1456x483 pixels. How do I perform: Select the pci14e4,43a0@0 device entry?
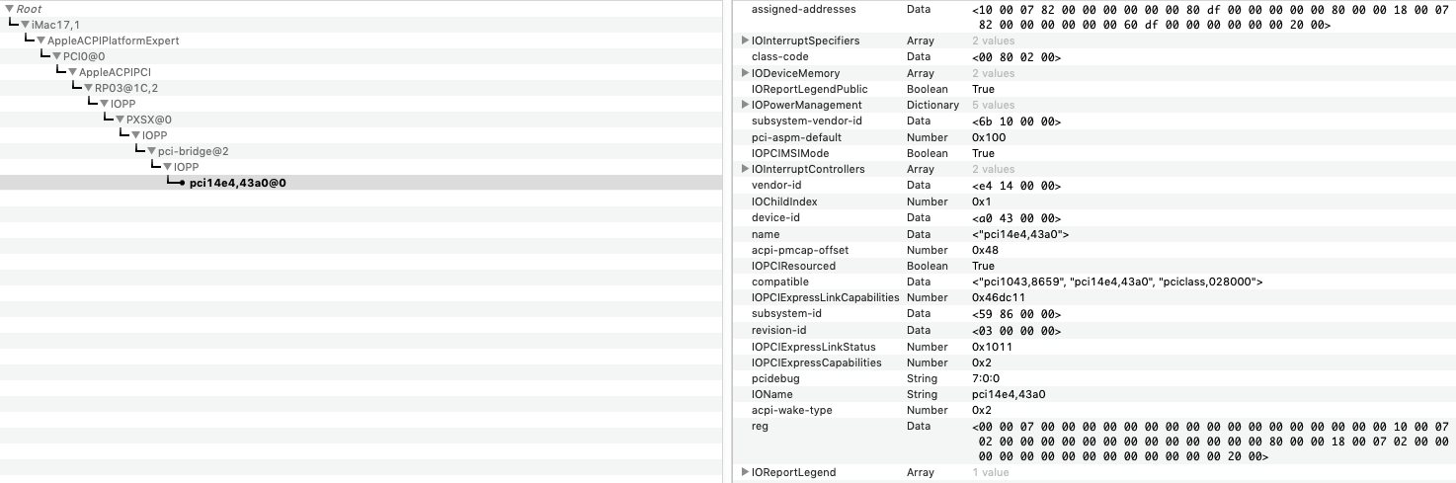click(x=237, y=184)
